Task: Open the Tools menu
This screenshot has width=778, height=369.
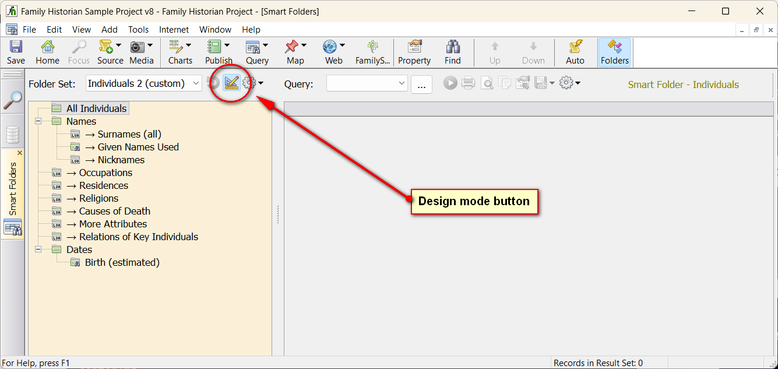Action: (139, 30)
